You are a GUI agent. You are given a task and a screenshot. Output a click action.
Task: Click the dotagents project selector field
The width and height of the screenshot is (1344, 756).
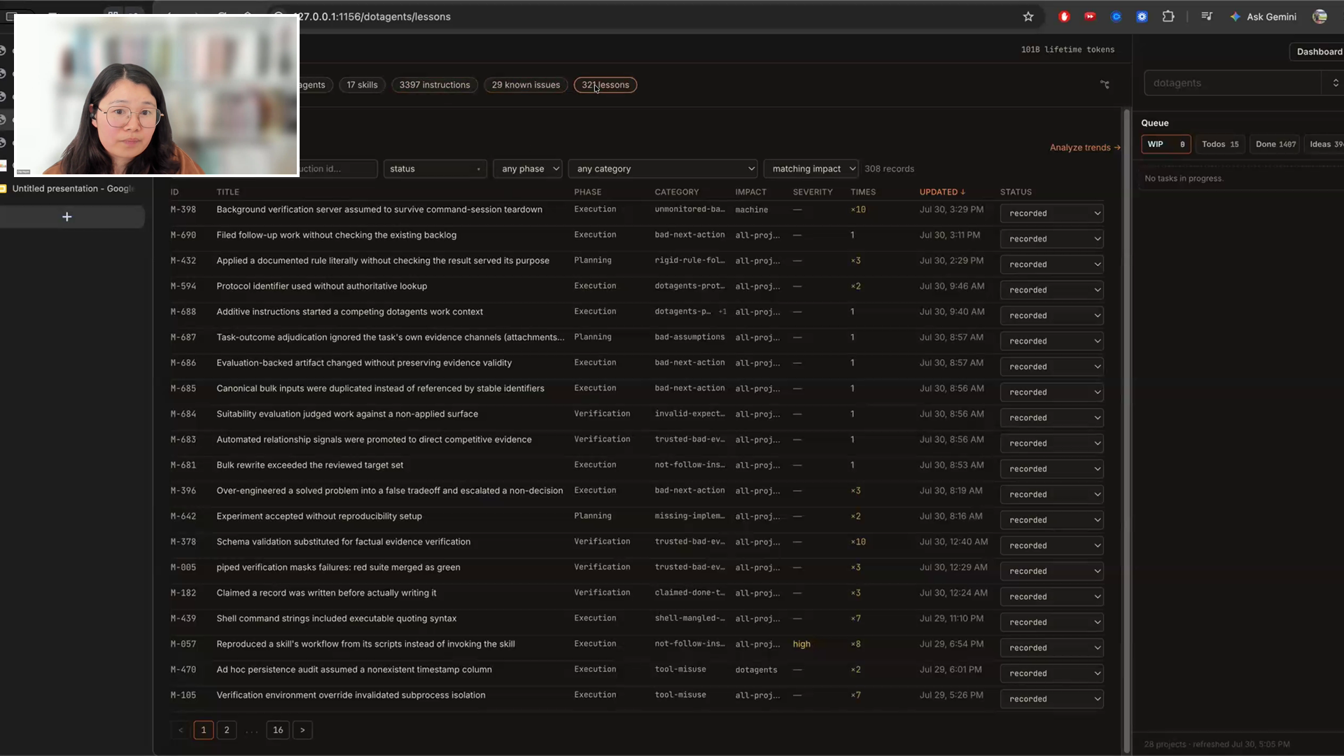[x=1233, y=83]
